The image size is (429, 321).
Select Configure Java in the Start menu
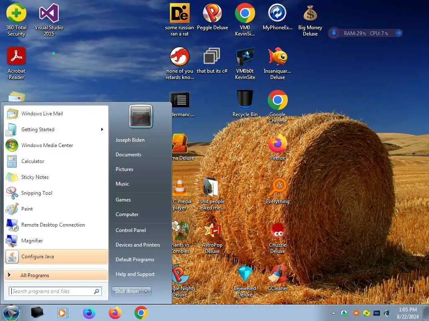click(56, 256)
